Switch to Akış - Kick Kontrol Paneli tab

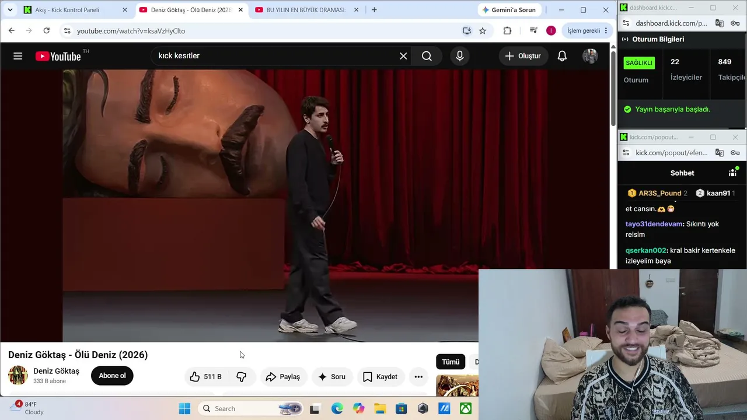pos(76,10)
